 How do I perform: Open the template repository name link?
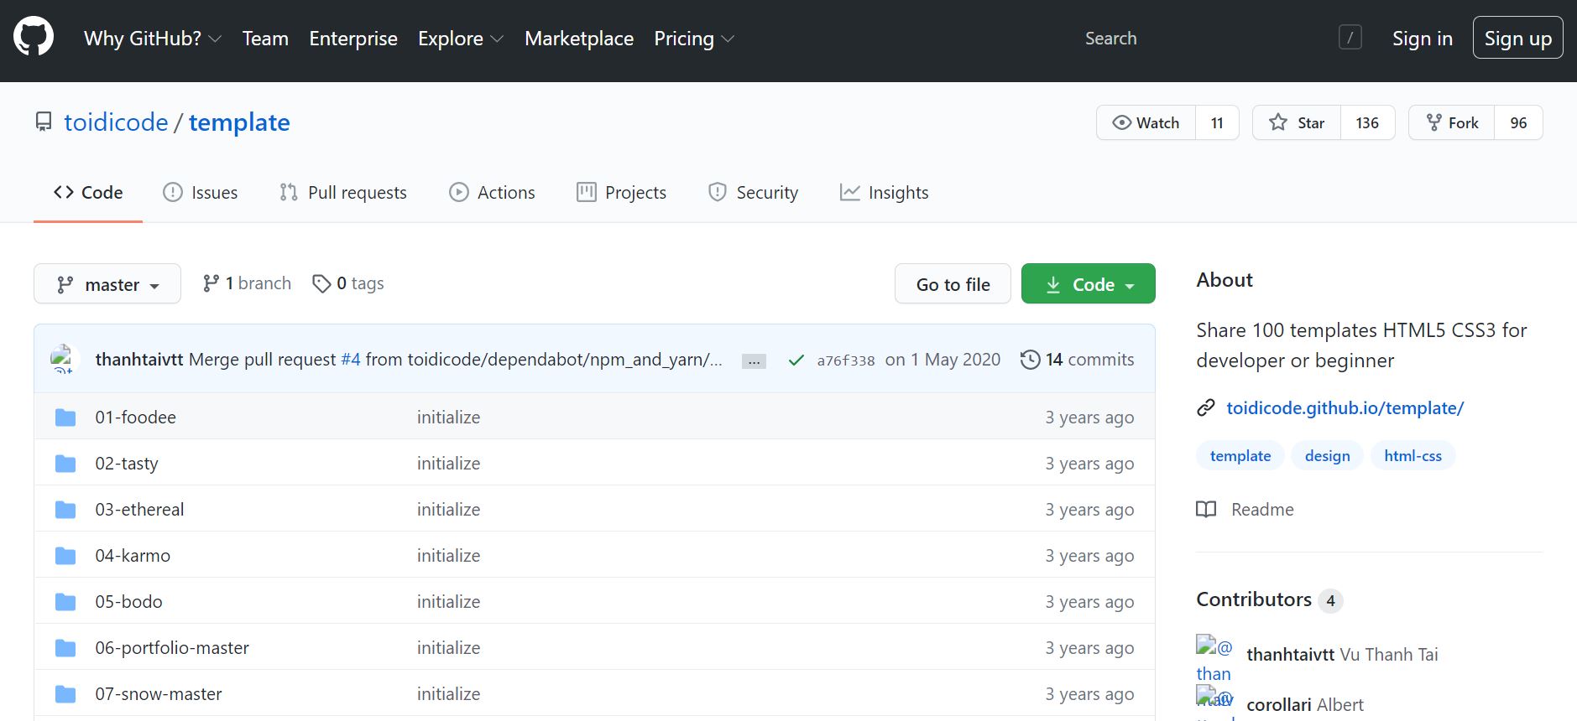pyautogui.click(x=239, y=122)
